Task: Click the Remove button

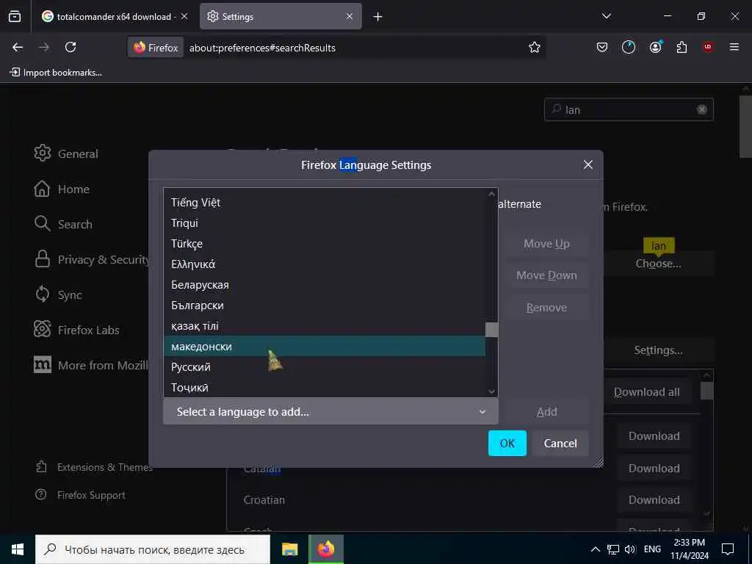Action: pos(546,308)
